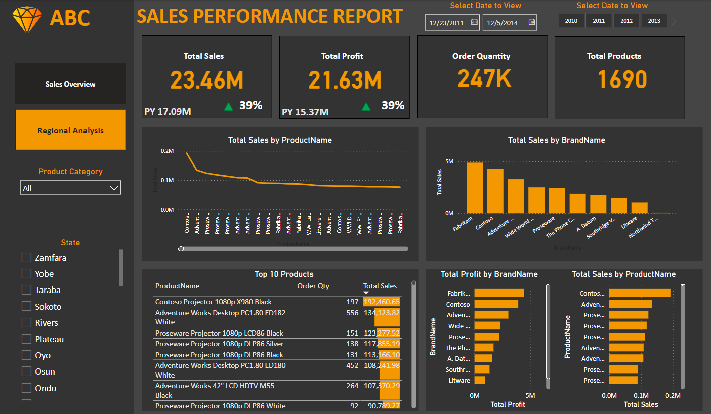Image resolution: width=711 pixels, height=414 pixels.
Task: Sort by Total Sales column header
Action: coord(380,286)
